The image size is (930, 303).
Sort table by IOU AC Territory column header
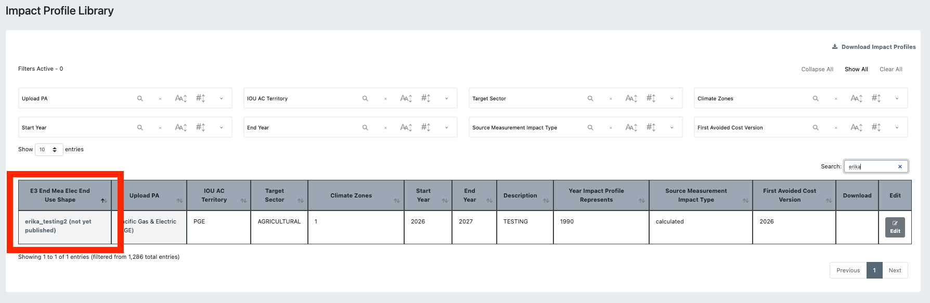218,195
